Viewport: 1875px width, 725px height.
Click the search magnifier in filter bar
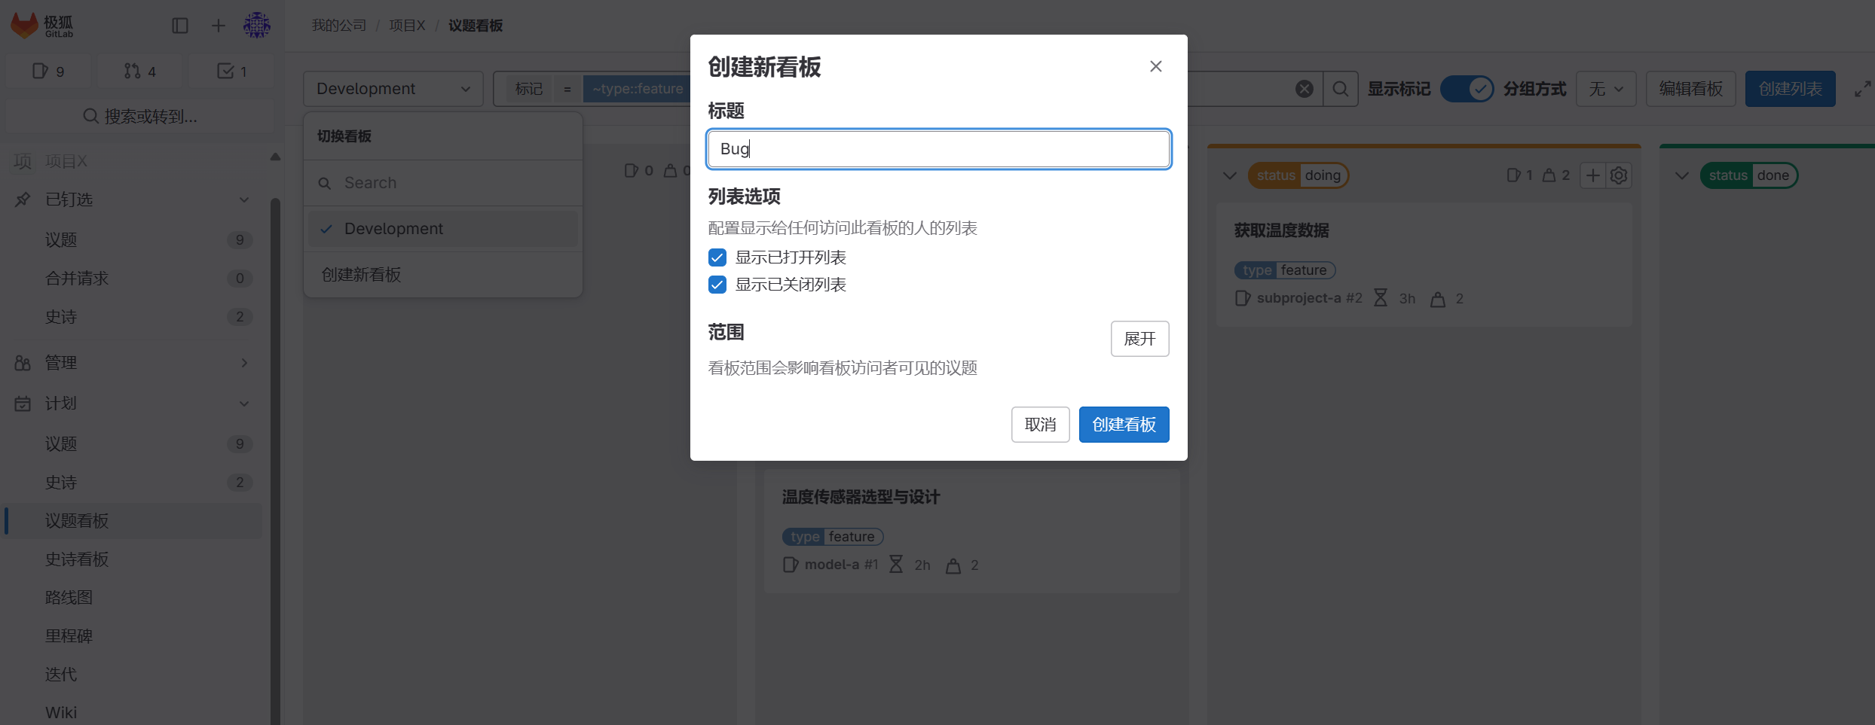(x=1341, y=88)
